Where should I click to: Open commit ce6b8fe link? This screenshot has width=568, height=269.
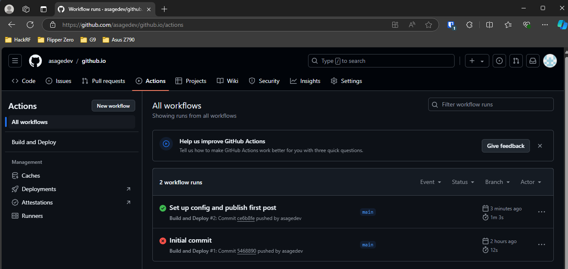click(246, 218)
